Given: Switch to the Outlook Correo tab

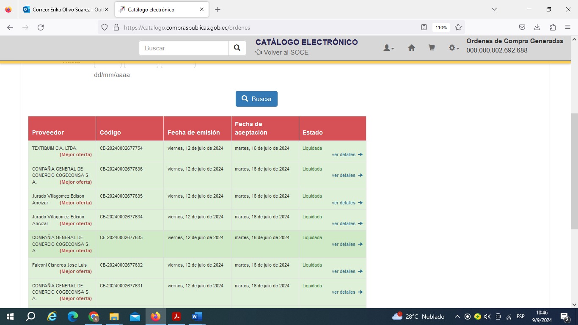Looking at the screenshot, I should (63, 9).
